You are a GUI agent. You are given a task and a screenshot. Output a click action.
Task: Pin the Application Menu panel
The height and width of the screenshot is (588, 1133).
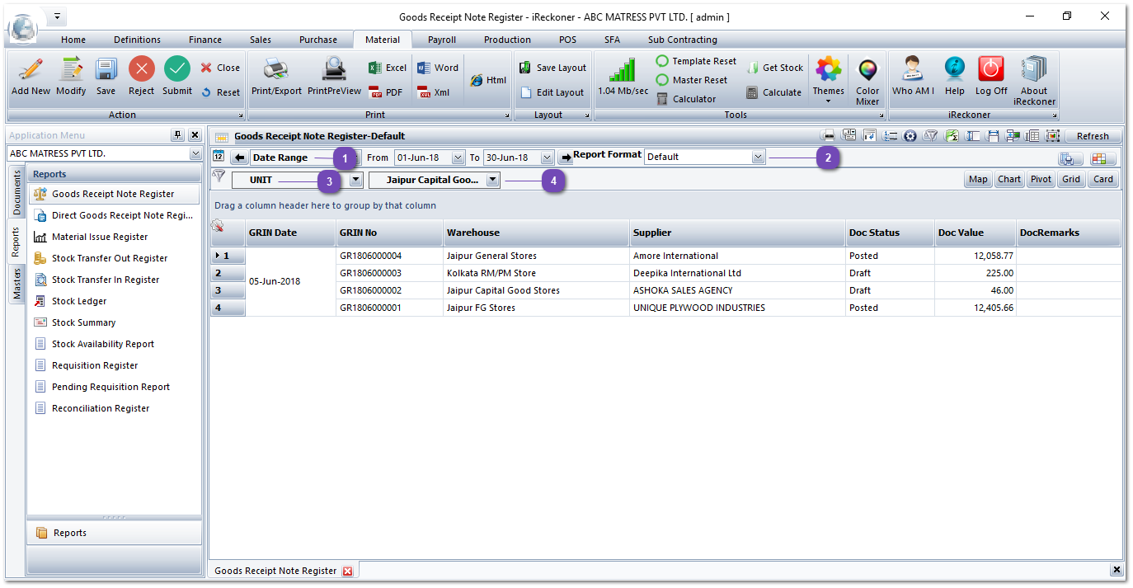[x=177, y=135]
